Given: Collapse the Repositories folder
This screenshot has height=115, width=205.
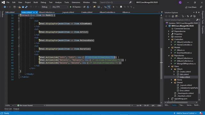Looking at the screenshot, I should 169,56.
